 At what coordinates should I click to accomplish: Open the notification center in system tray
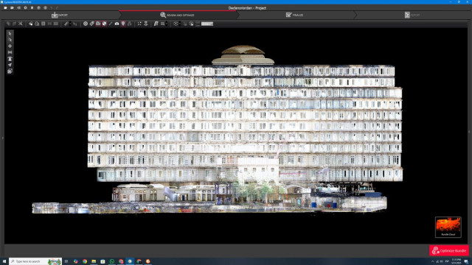466,262
